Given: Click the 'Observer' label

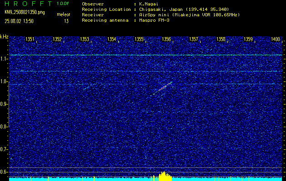Looking at the screenshot, I should click(93, 4).
